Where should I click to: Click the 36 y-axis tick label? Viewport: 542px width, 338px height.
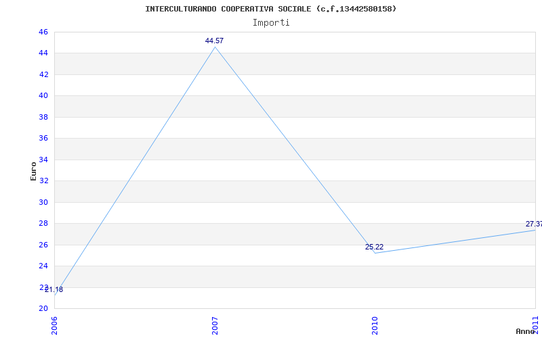43,139
